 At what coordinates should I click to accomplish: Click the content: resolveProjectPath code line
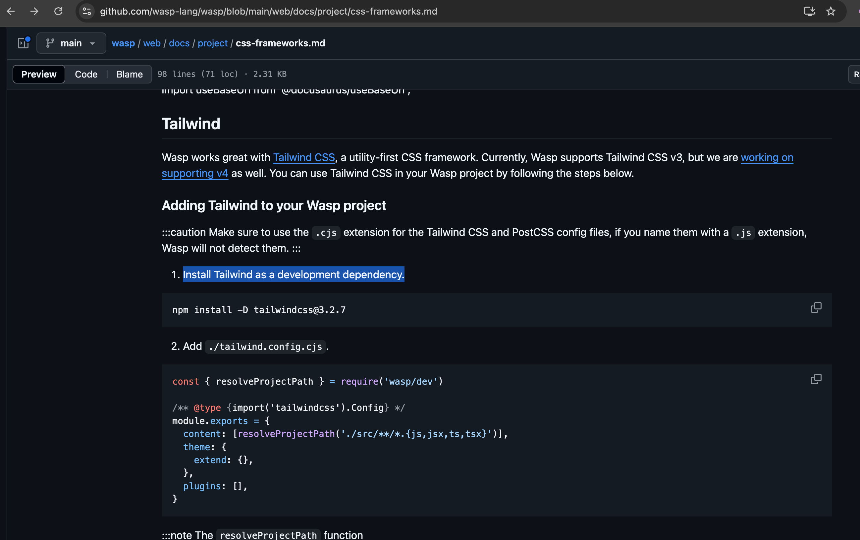(345, 434)
